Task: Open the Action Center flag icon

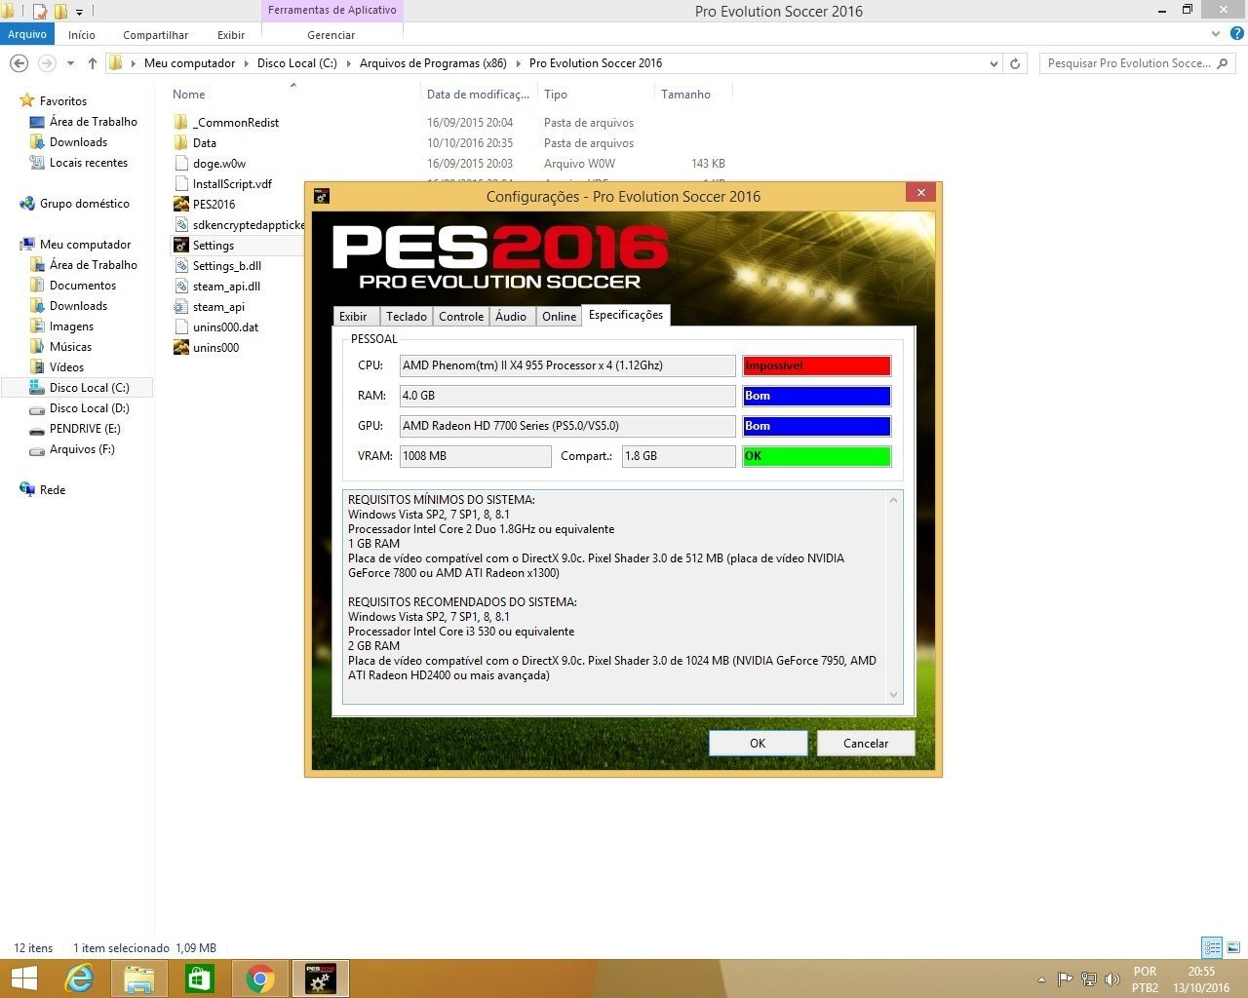Action: pos(1065,979)
